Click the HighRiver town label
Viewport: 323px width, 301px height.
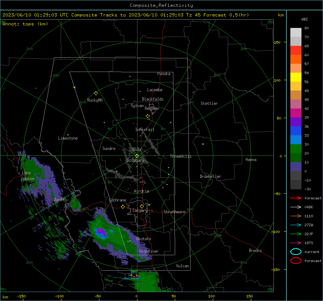click(x=149, y=251)
